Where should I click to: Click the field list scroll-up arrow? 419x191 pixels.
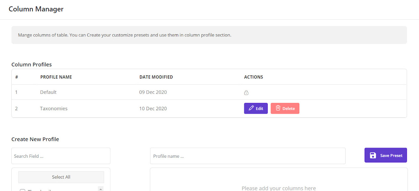point(101,189)
